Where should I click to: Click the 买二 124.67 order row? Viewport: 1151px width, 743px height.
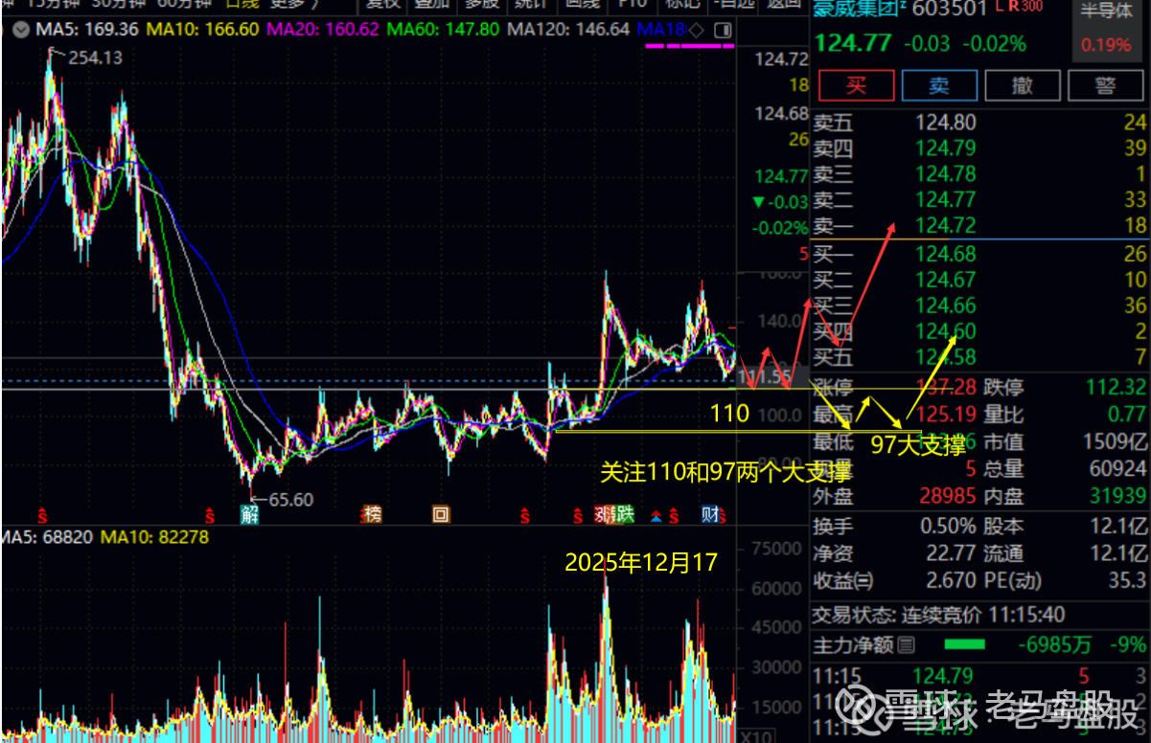tap(979, 280)
